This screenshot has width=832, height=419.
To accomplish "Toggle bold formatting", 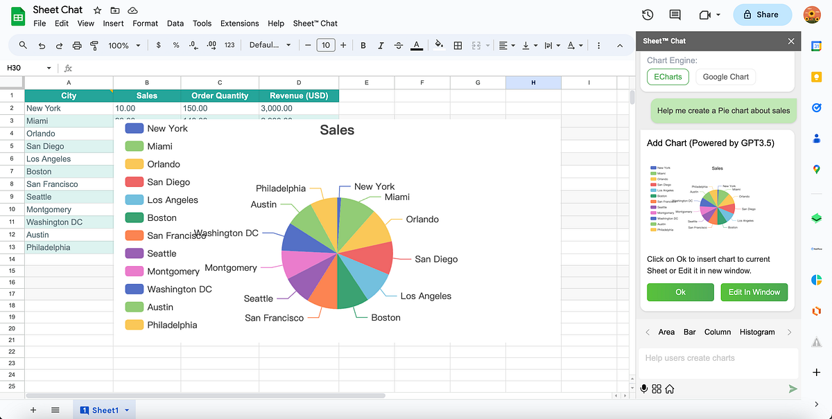I will click(363, 45).
